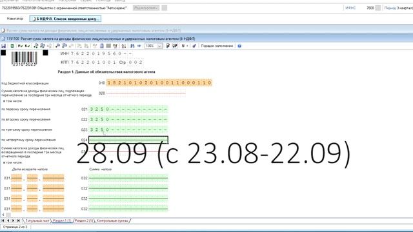Click the 'Дата возврата налога' column header

click(30, 169)
